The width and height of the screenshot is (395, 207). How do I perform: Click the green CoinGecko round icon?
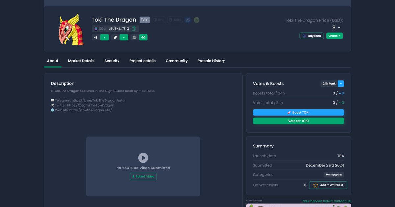[x=197, y=20]
